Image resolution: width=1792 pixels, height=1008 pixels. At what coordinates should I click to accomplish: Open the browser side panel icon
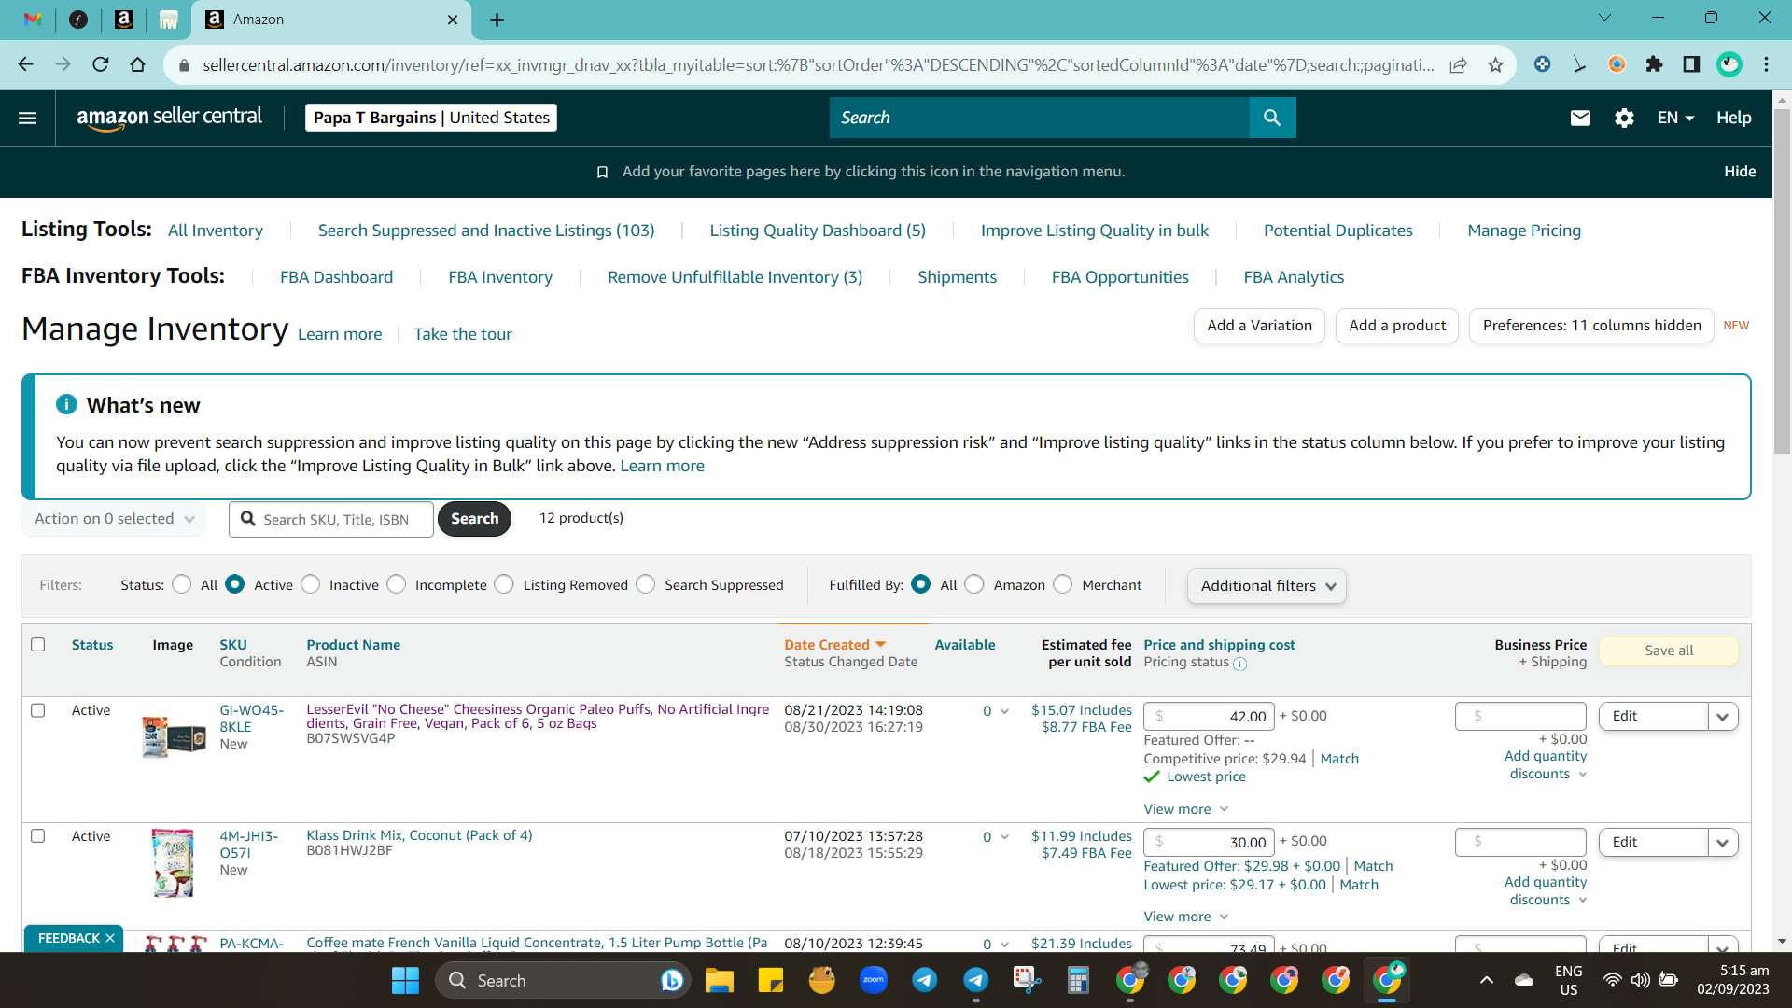point(1691,64)
